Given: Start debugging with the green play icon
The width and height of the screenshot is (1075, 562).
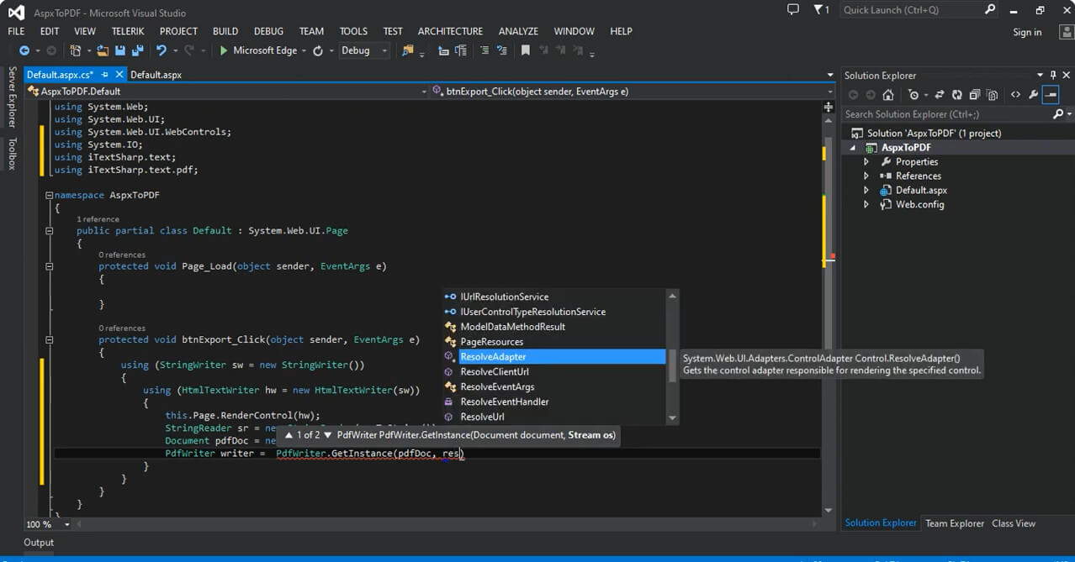Looking at the screenshot, I should [224, 50].
